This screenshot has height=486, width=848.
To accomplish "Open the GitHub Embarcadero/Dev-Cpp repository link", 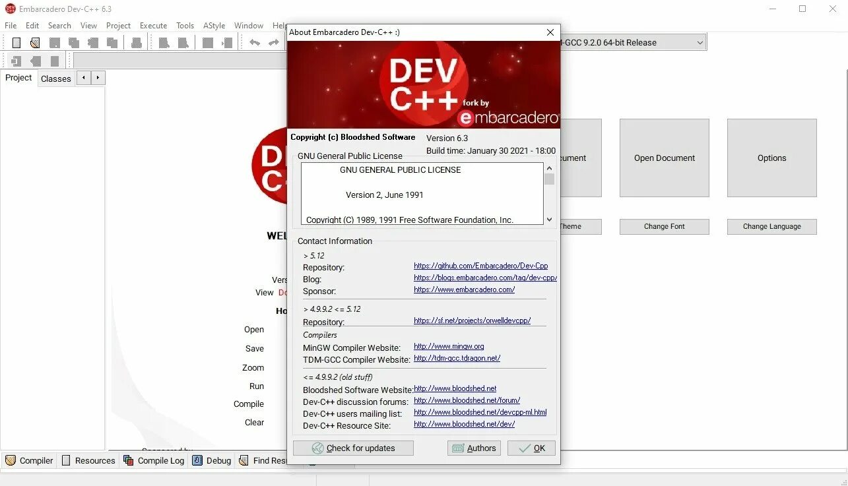I will (480, 266).
